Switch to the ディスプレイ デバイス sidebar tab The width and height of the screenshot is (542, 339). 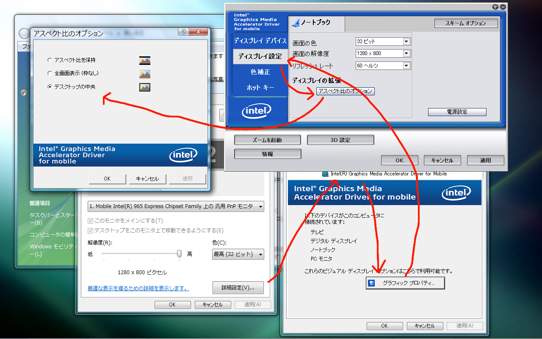(260, 41)
